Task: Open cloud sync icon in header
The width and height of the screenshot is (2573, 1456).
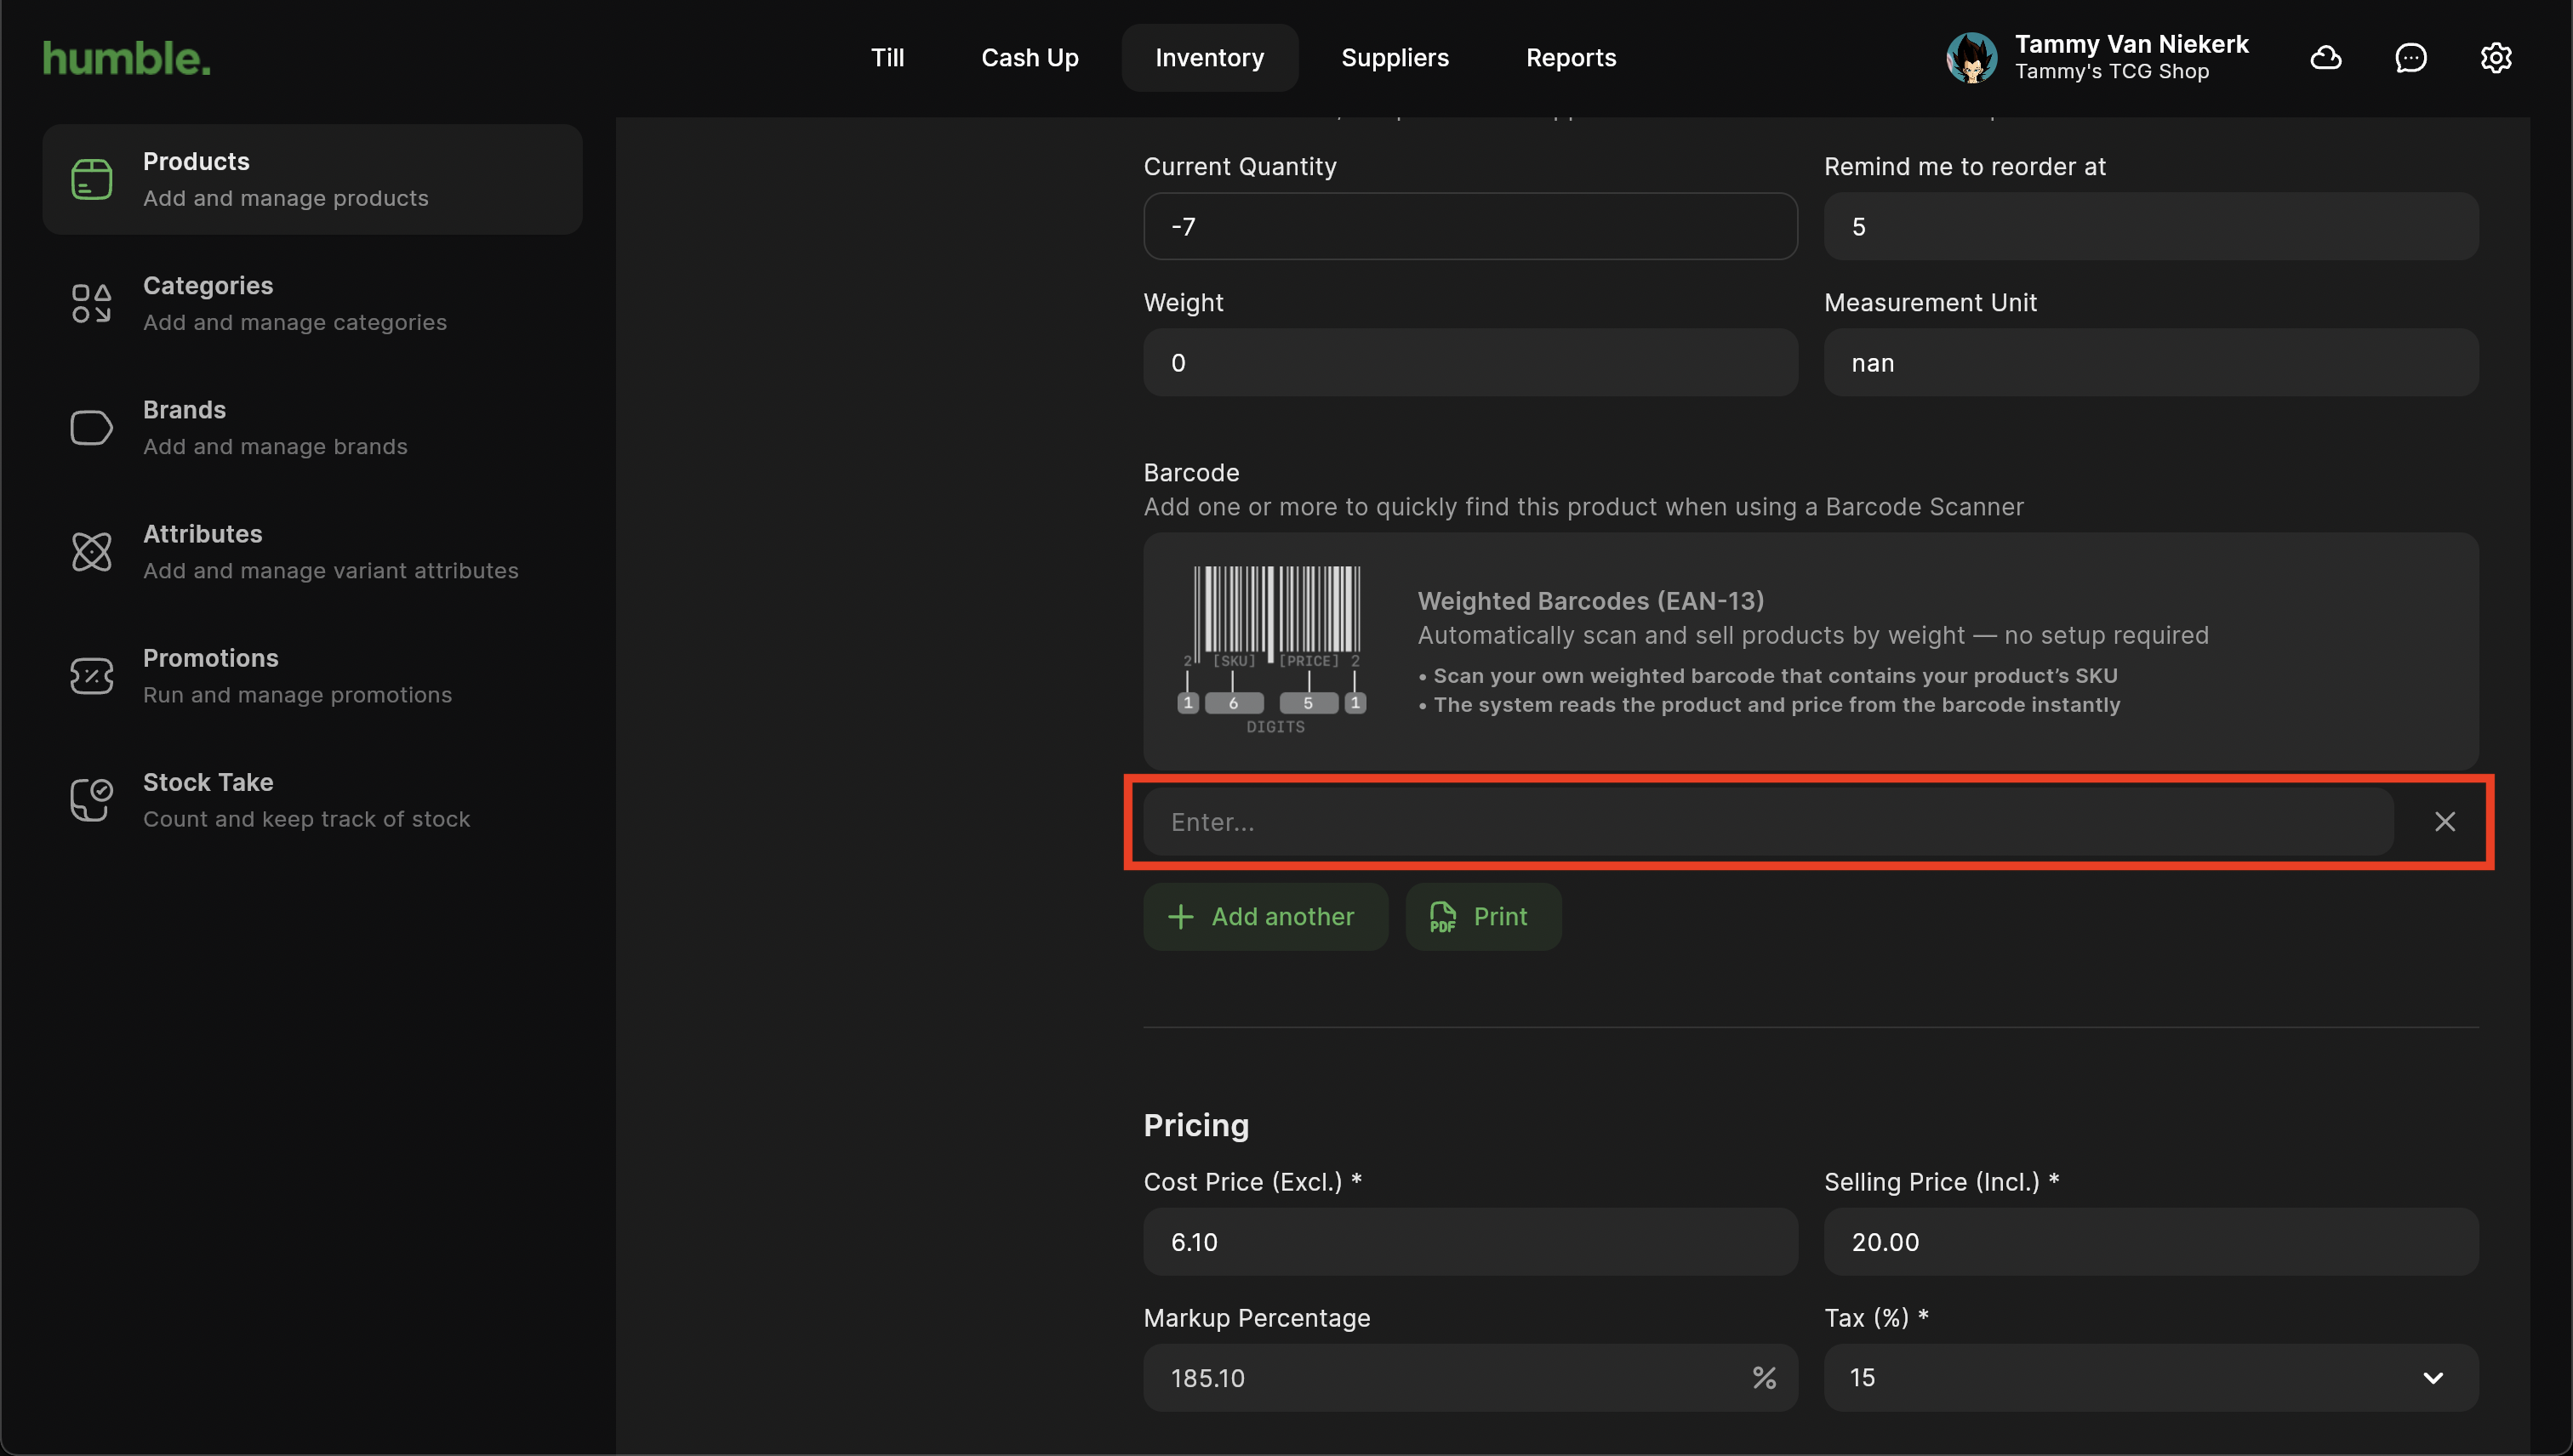Action: 2325,58
